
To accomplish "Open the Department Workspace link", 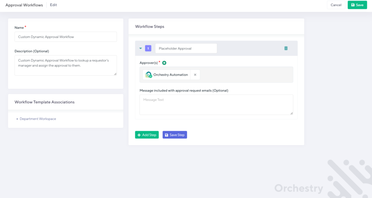I will click(x=38, y=119).
